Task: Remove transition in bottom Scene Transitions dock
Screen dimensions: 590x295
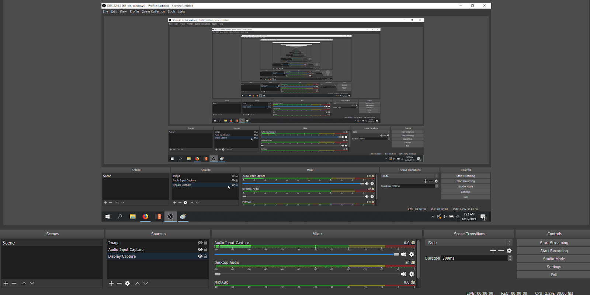Action: tap(501, 251)
